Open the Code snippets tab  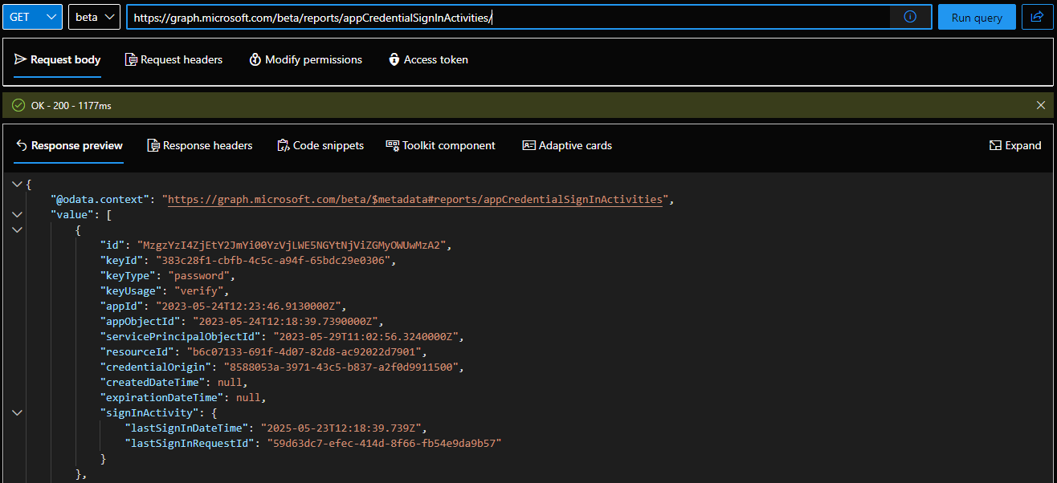[x=320, y=145]
